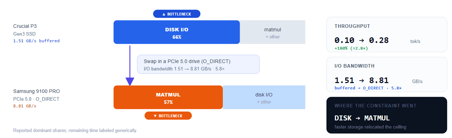
Task: Click the 0.10 → 0.28 throughput value
Action: tap(362, 40)
